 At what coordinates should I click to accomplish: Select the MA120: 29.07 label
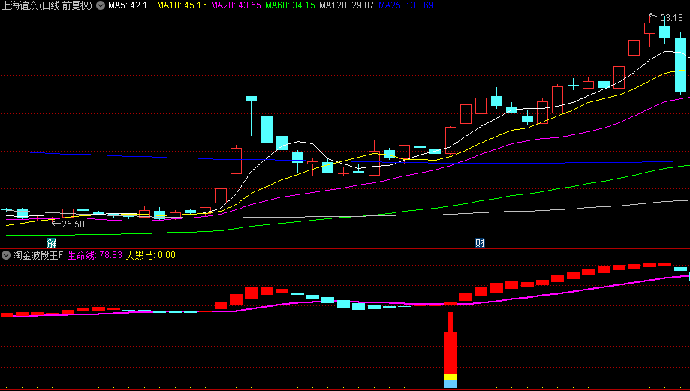point(347,5)
